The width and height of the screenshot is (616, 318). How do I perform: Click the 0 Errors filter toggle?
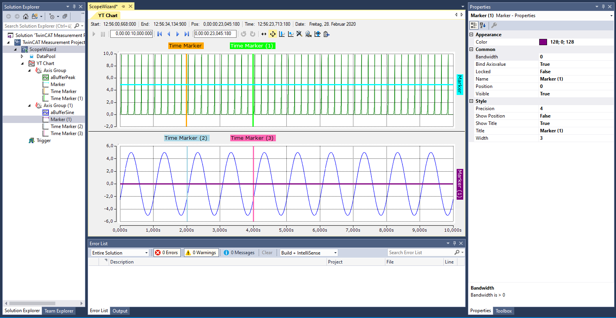(x=166, y=253)
